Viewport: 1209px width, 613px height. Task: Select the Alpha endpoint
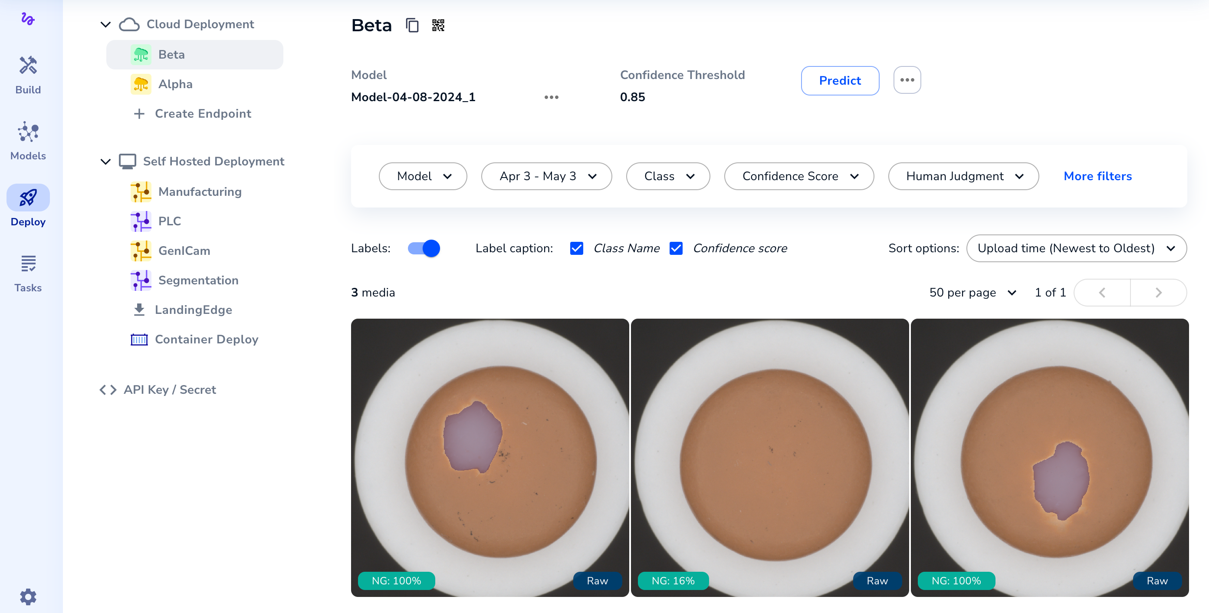click(x=175, y=84)
